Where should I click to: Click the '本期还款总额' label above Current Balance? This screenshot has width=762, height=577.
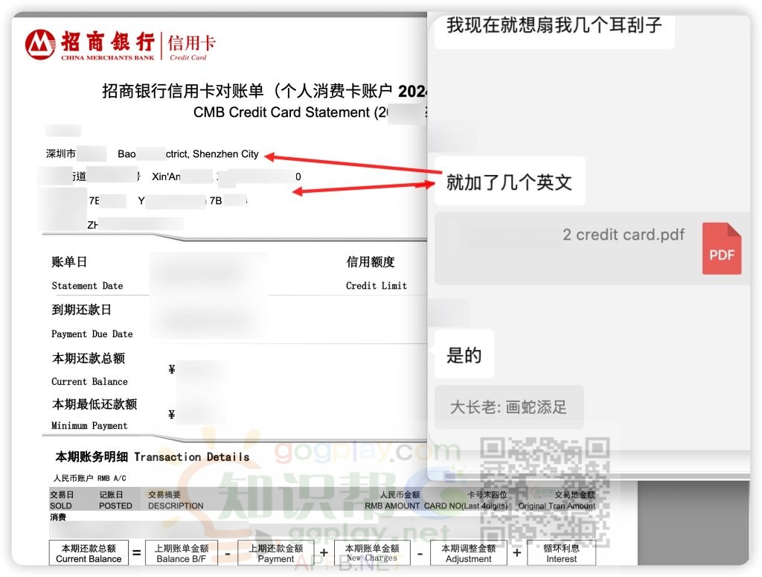(89, 358)
